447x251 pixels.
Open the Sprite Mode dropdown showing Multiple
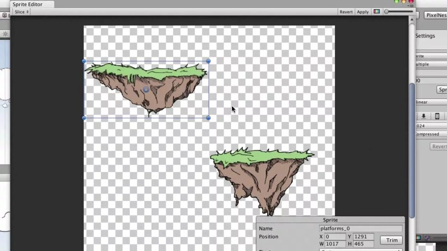431,64
